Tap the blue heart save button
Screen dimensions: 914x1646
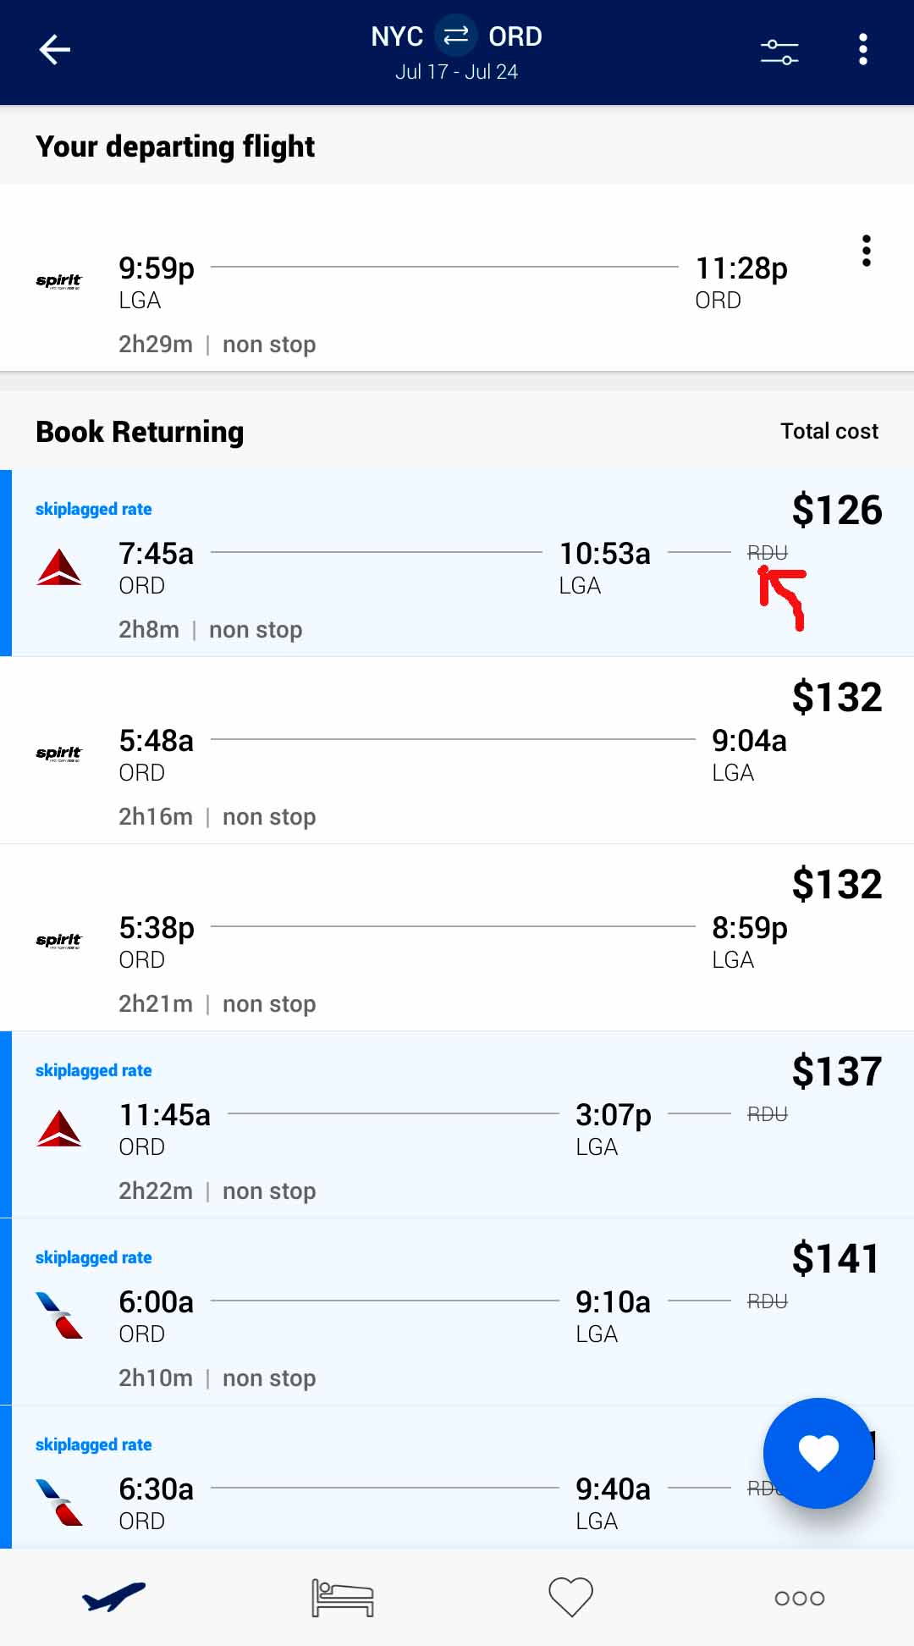coord(818,1453)
